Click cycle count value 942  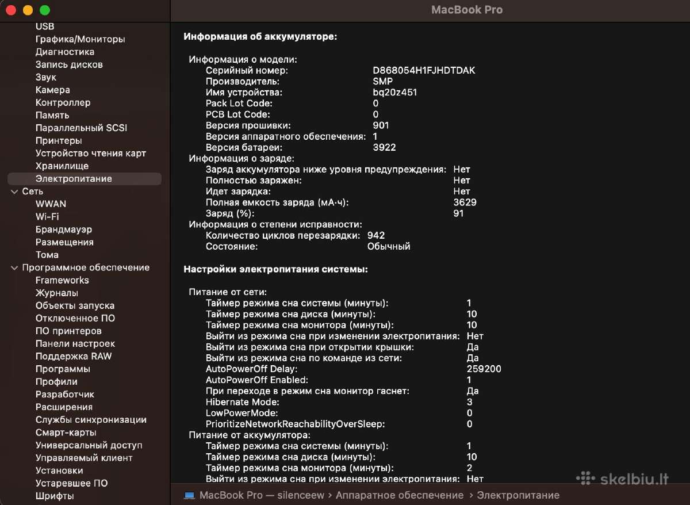(x=376, y=235)
